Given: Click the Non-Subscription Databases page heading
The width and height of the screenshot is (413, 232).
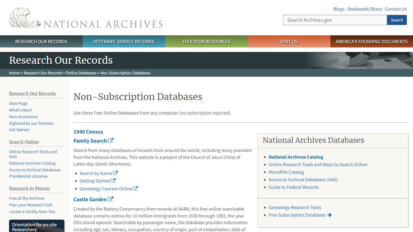Looking at the screenshot, I should (x=138, y=97).
